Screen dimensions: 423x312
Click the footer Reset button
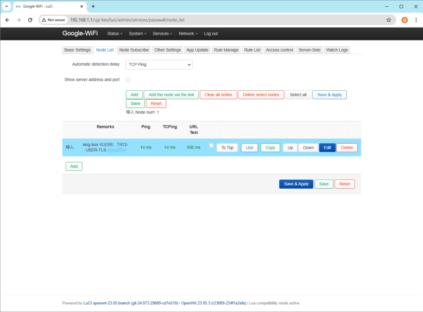click(345, 184)
